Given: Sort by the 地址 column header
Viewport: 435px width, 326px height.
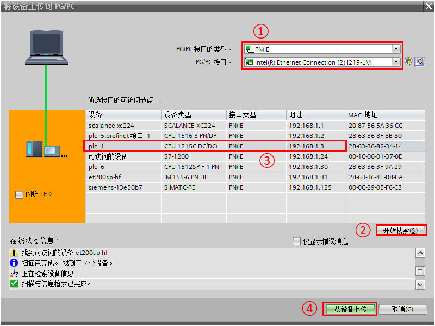Looking at the screenshot, I should coord(316,115).
